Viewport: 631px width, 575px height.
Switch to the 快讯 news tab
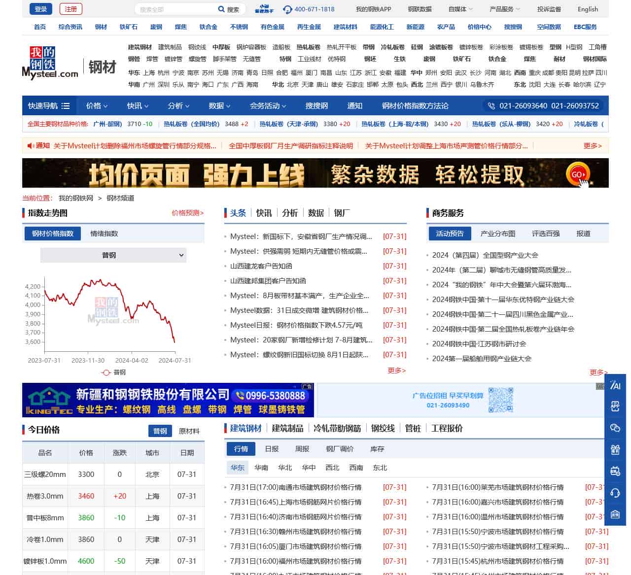pos(263,213)
